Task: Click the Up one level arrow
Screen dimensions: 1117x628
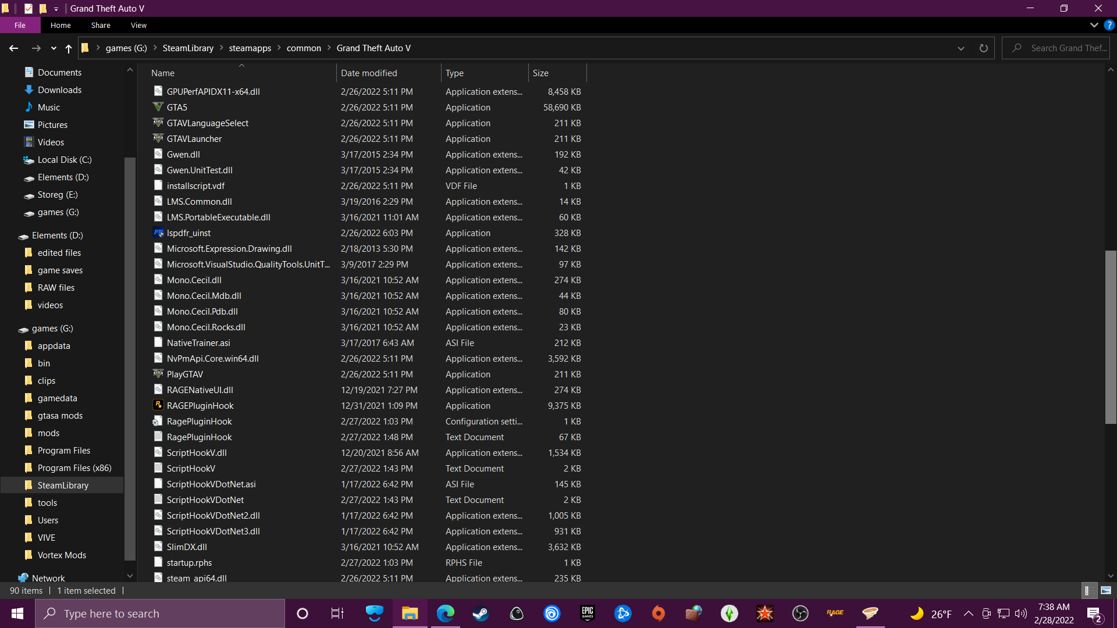Action: pyautogui.click(x=69, y=48)
